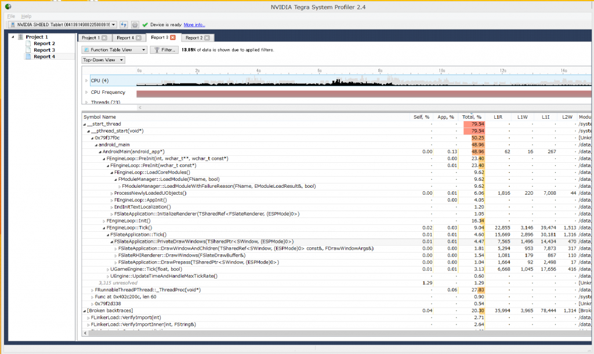Select Report 4 in project tree

point(44,56)
